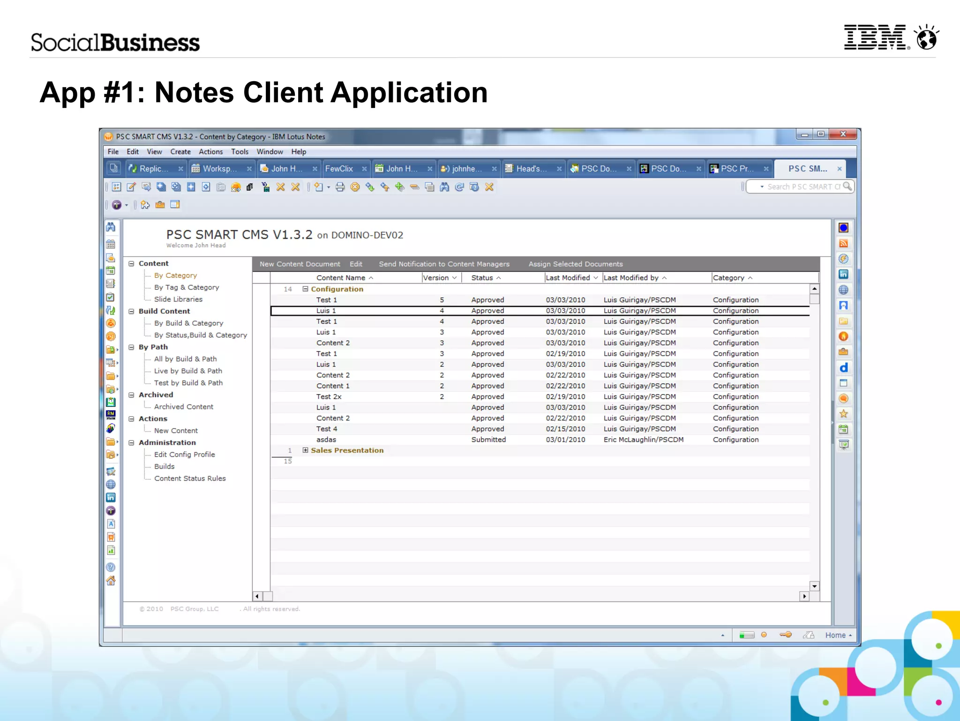Open Content Status Rules view
Image resolution: width=960 pixels, height=721 pixels.
(190, 478)
